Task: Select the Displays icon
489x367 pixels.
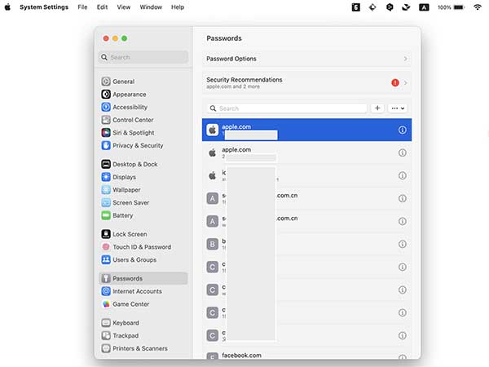Action: pyautogui.click(x=106, y=177)
